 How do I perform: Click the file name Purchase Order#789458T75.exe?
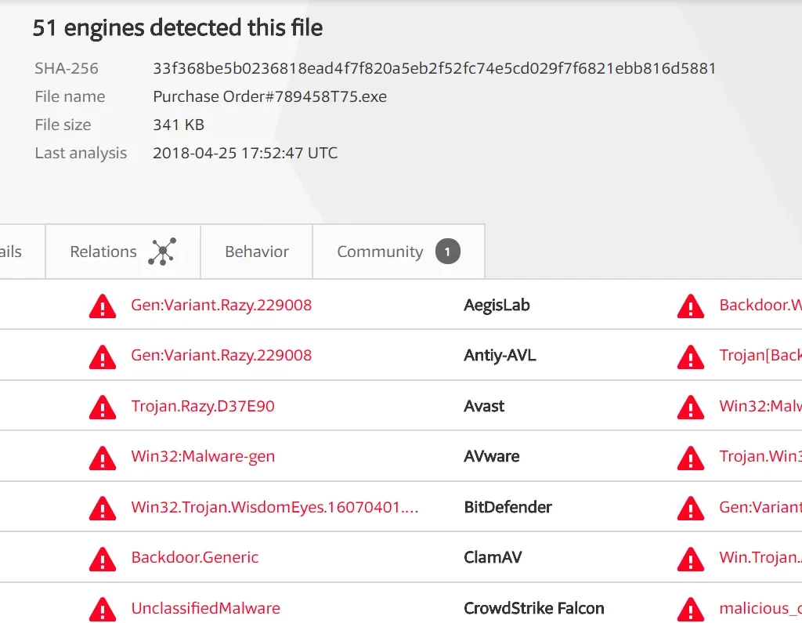(x=269, y=96)
